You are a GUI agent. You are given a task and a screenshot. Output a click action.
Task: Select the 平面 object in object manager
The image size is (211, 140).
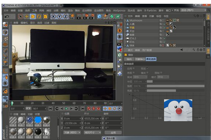coord(132,27)
